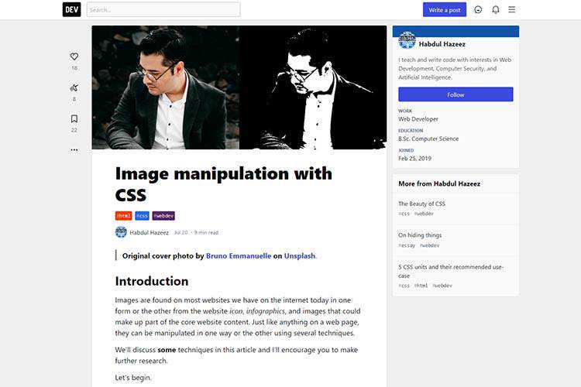Open the Unsplash link
The height and width of the screenshot is (387, 581).
coord(299,256)
